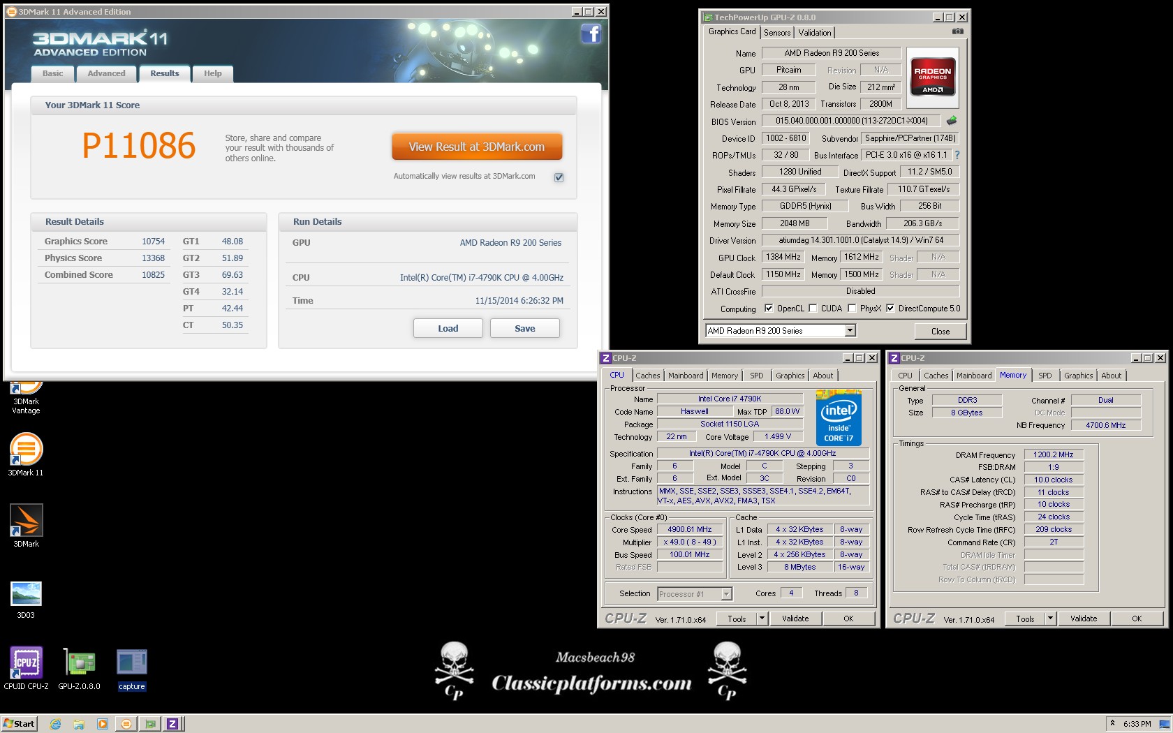Click the DRAM Frequency value field
Screen dimensions: 1173x733
1054,454
